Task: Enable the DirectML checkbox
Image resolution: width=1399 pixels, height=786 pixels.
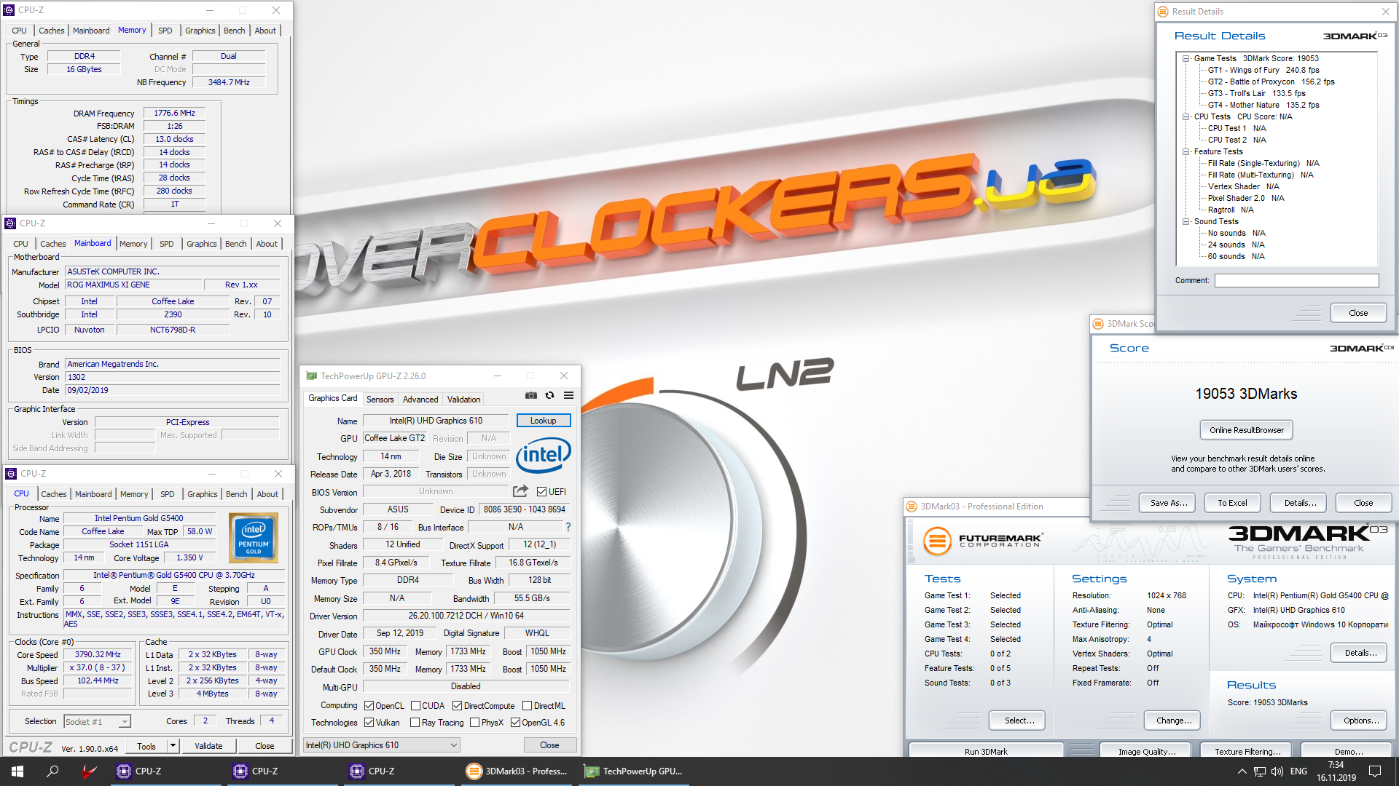Action: pyautogui.click(x=527, y=706)
